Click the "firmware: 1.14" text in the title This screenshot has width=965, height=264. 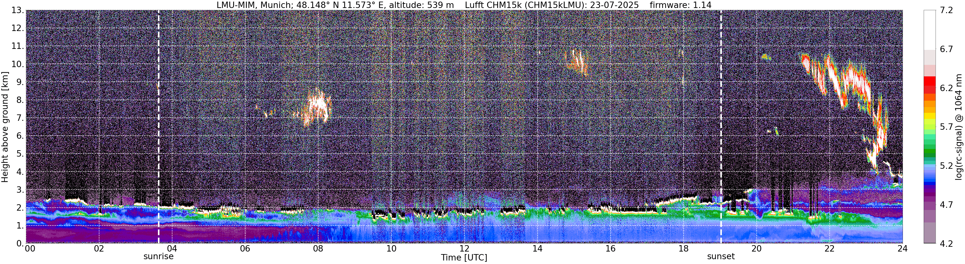pyautogui.click(x=681, y=5)
